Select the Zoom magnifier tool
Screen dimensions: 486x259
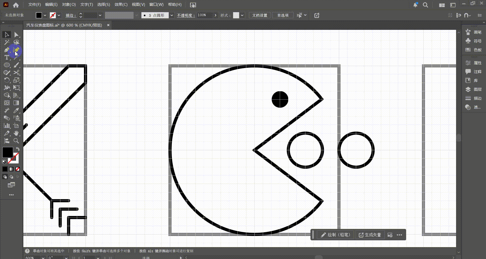pyautogui.click(x=16, y=141)
